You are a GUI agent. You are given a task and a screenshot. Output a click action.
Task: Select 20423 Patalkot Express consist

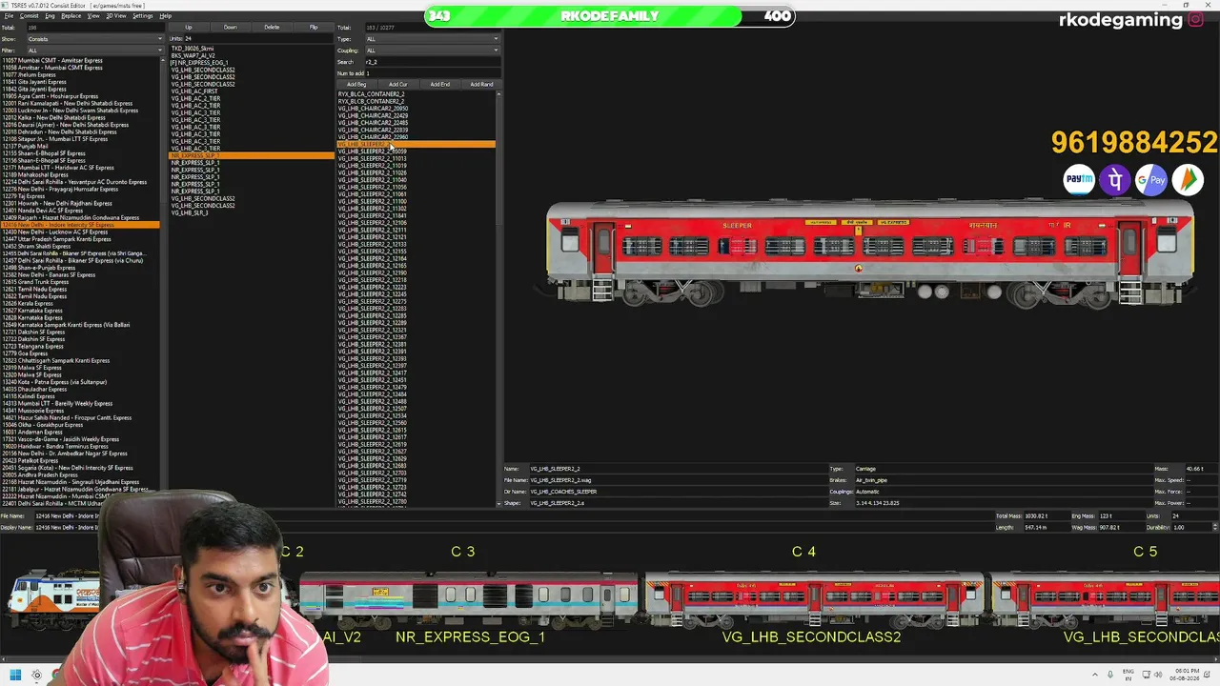[31, 460]
